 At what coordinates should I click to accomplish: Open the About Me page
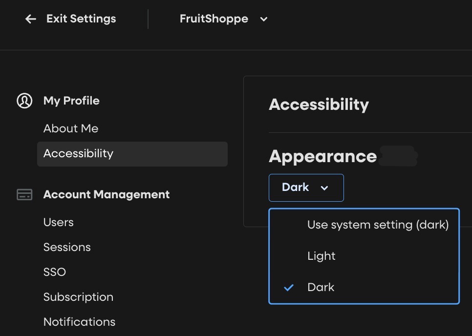[x=71, y=128]
